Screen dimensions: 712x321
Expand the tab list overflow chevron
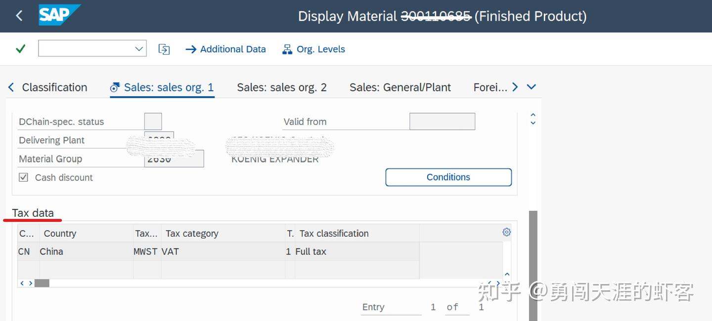[532, 87]
